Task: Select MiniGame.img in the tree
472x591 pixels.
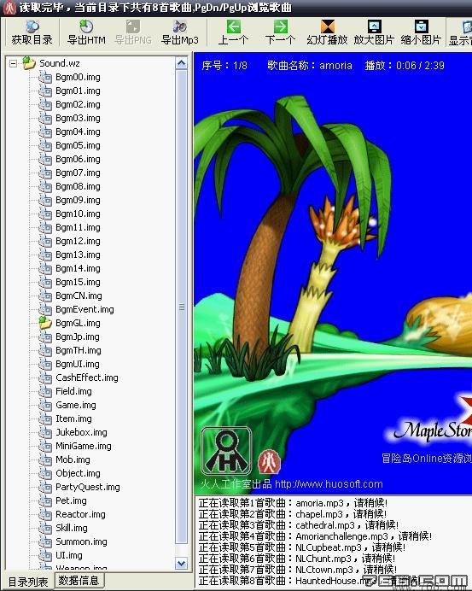Action: (84, 446)
